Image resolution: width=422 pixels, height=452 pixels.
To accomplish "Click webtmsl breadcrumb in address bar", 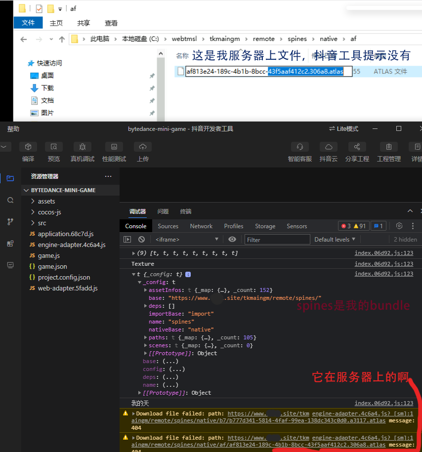I will point(184,39).
